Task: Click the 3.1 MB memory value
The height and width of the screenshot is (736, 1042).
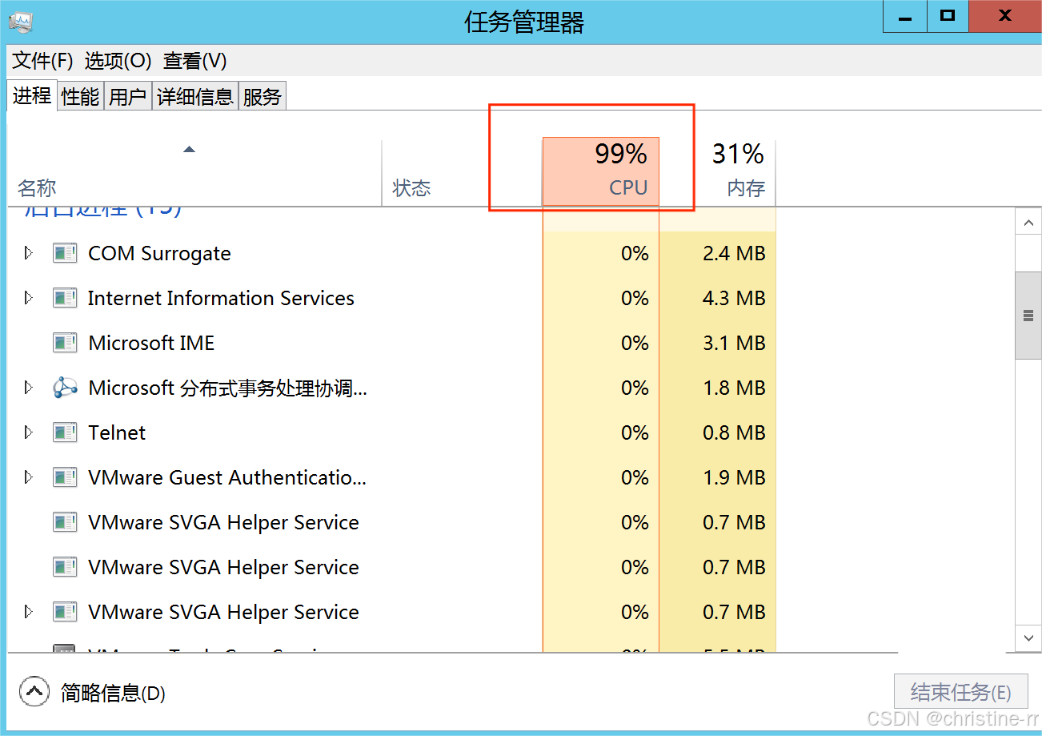Action: (734, 344)
